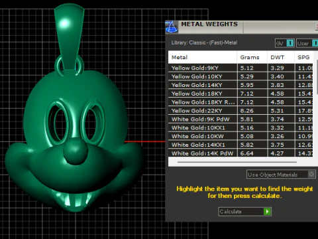Click the green arrow on Calculate
318x239 pixels.
(267, 212)
